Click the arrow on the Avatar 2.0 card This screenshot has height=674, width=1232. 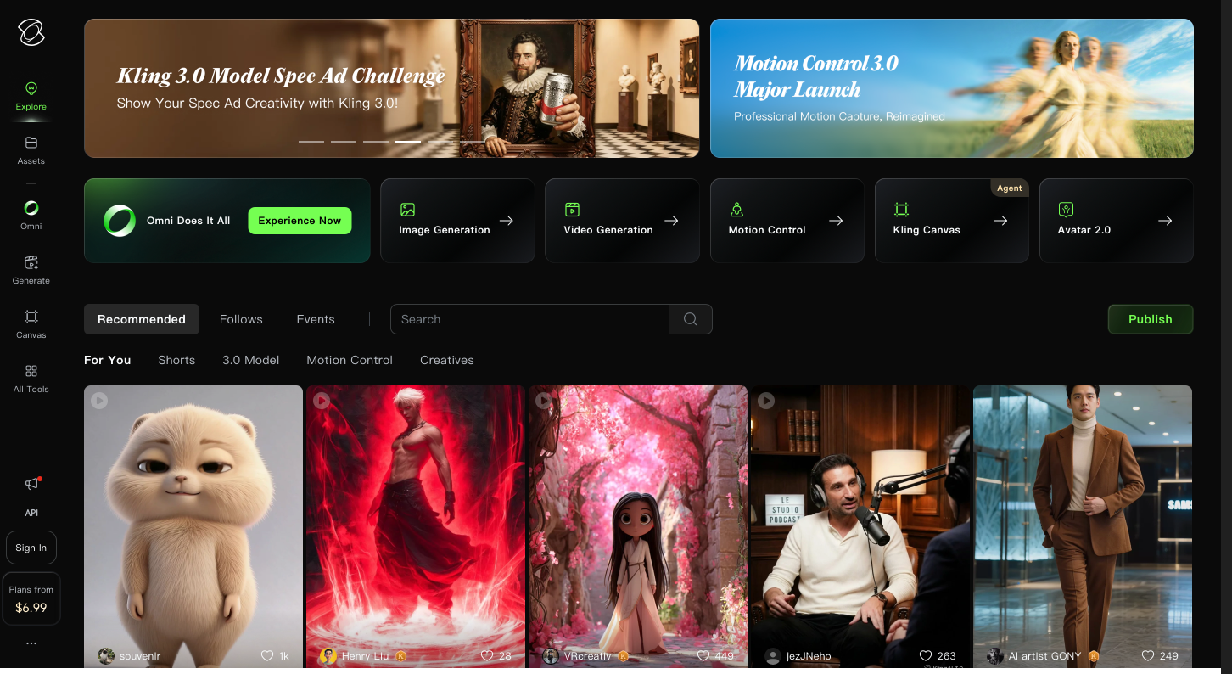pos(1165,221)
